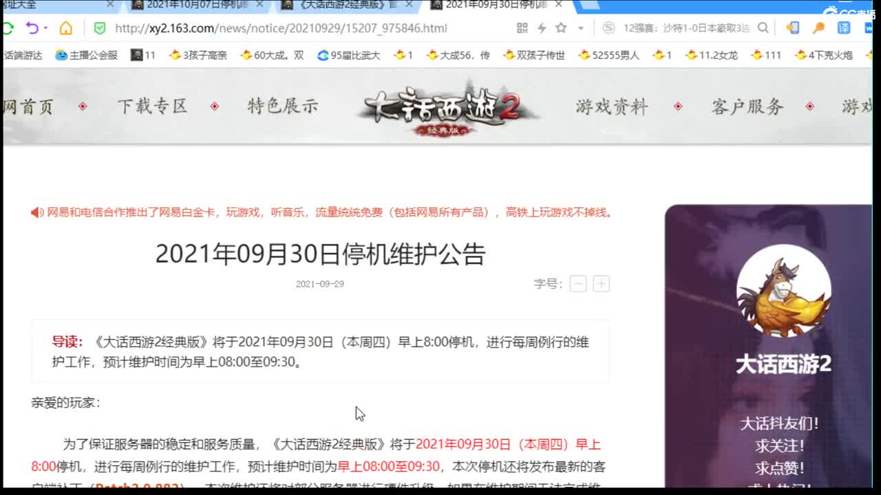
Task: Go back using the purple undo arrow
Action: coord(32,28)
